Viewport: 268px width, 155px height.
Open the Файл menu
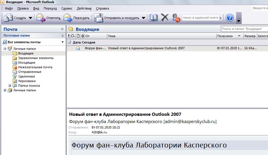click(9, 8)
